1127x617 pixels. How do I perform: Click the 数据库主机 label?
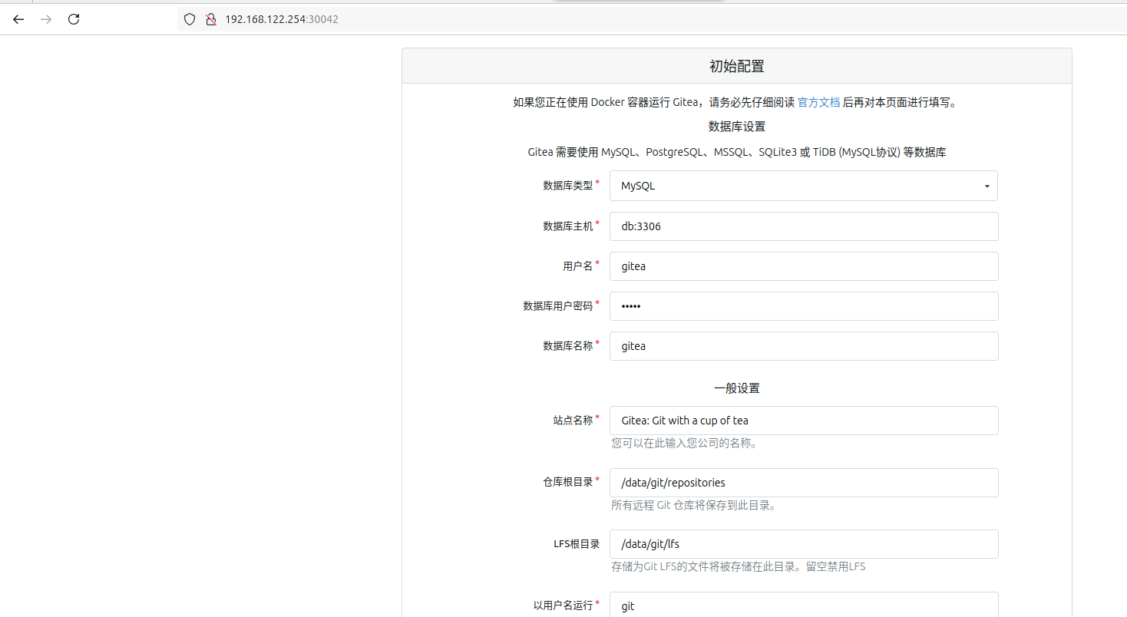[x=568, y=226]
